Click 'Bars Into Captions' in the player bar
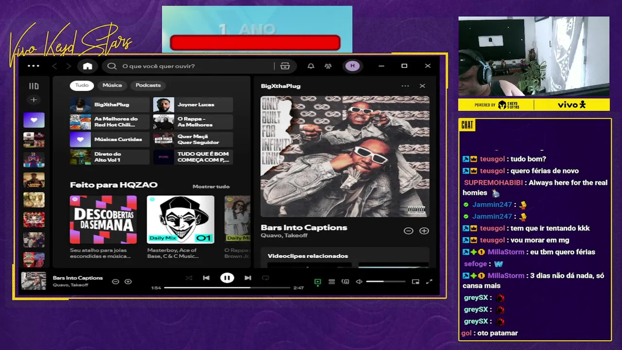The image size is (622, 350). 78,278
